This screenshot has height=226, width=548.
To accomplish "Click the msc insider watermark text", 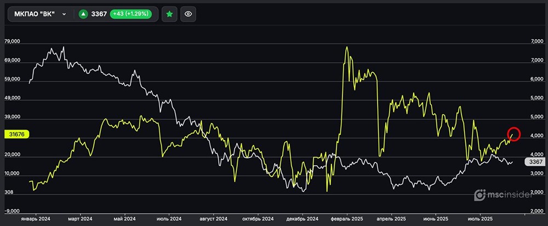I will tap(513, 195).
